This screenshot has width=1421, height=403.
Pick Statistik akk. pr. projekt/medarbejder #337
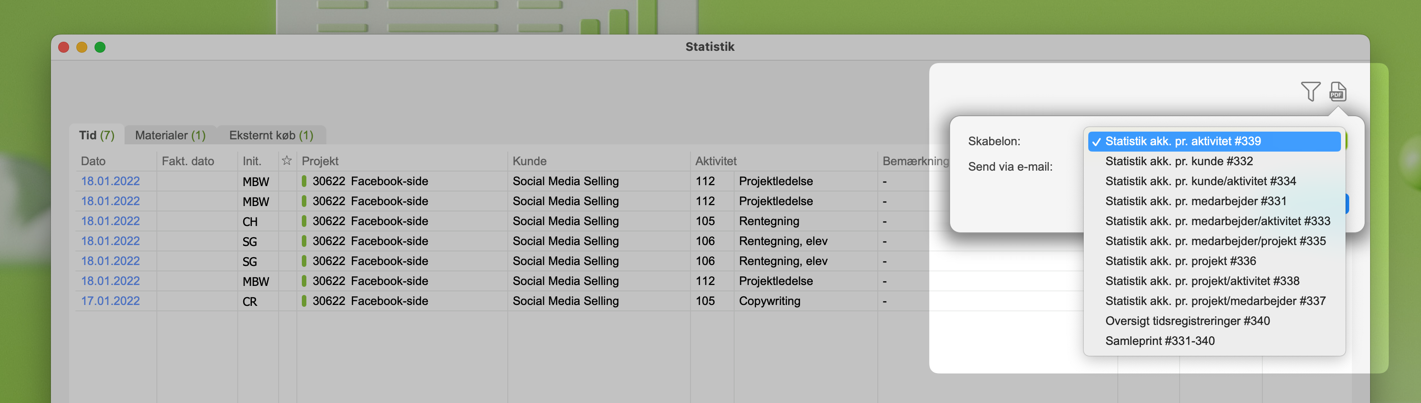1215,301
